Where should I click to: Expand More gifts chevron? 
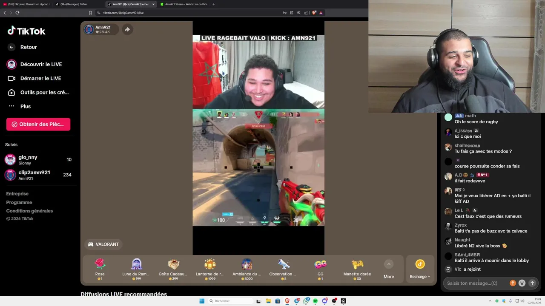389,264
